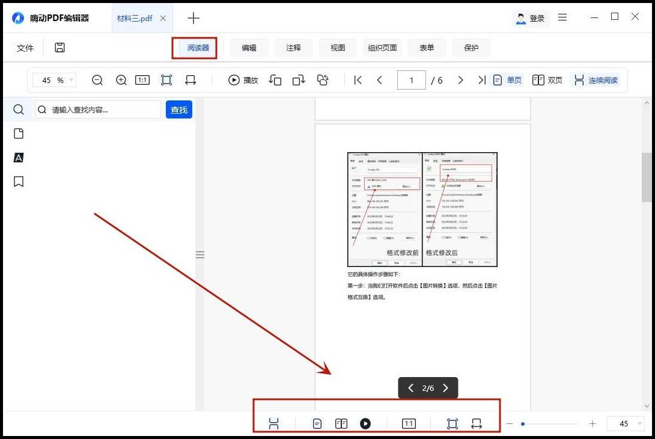The width and height of the screenshot is (655, 439).
Task: Adjust the bottom zoom slider handle
Action: (x=523, y=424)
